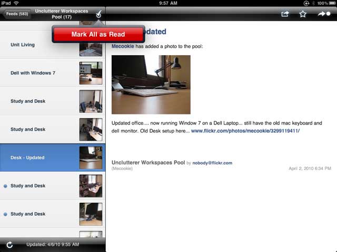Refresh feeds with the reload icon
The image size is (337, 252).
point(9,245)
